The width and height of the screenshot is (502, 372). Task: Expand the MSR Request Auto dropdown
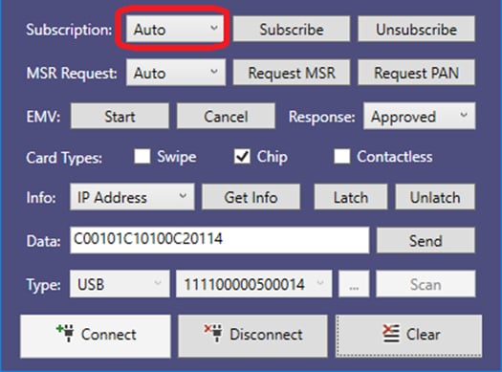click(176, 73)
